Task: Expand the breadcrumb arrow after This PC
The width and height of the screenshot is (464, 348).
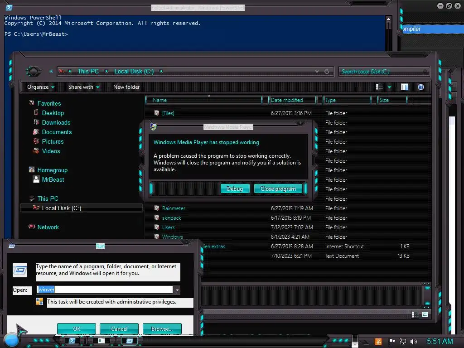Action: pos(106,71)
